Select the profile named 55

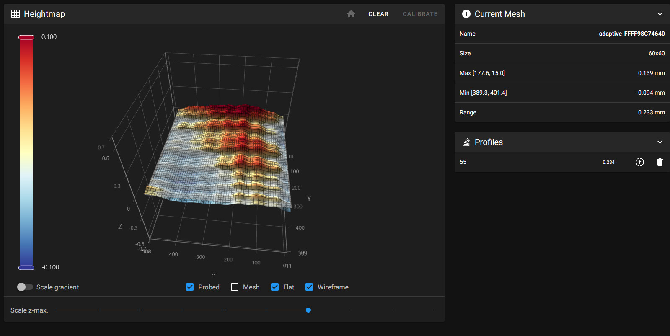(463, 162)
